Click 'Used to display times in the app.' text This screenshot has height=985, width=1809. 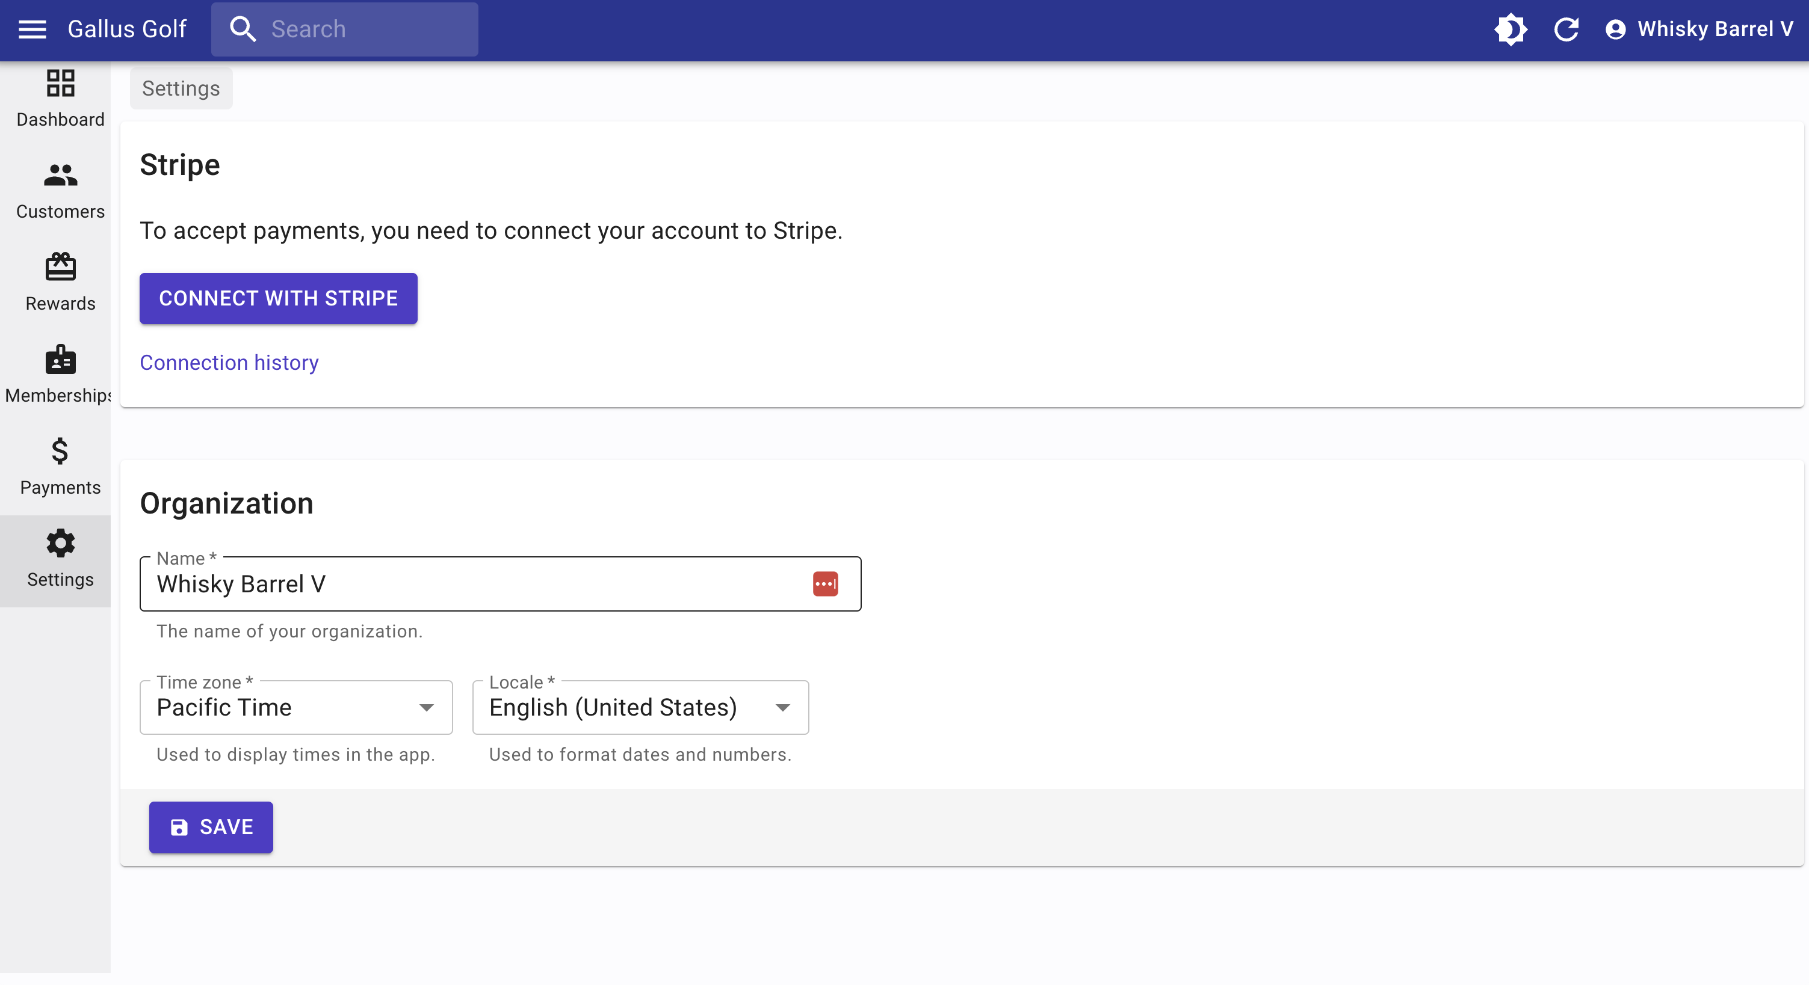click(295, 755)
